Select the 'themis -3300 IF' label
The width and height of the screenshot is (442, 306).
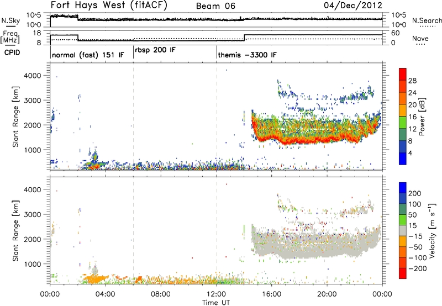(247, 55)
